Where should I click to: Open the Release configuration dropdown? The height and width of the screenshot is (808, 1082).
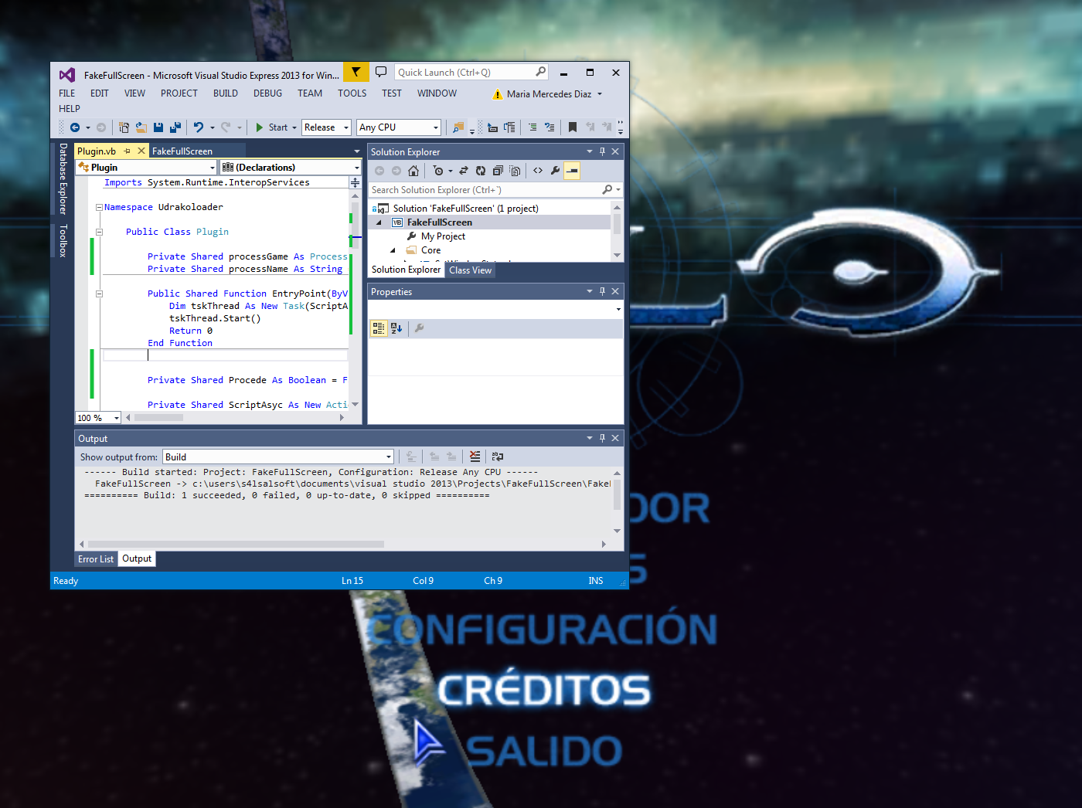326,127
